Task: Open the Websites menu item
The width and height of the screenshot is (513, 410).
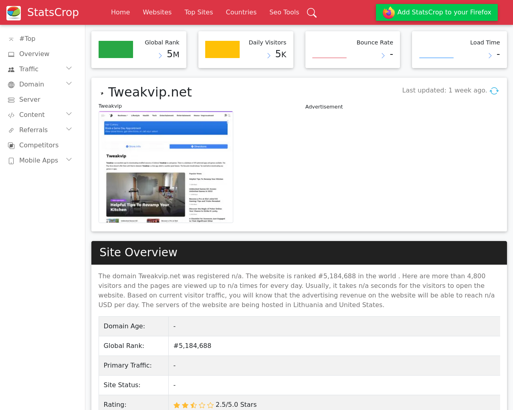Action: coord(157,12)
